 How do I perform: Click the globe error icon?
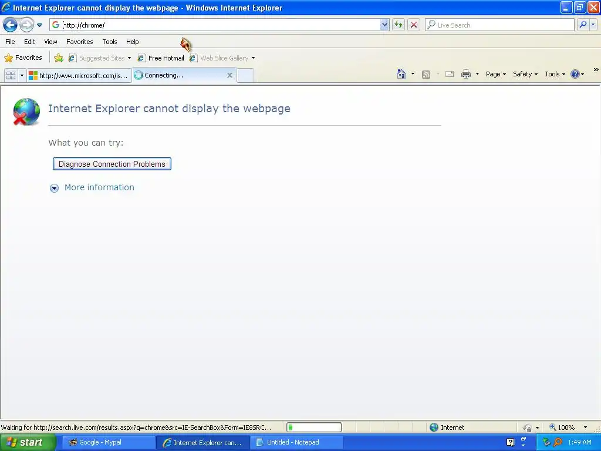[x=26, y=112]
